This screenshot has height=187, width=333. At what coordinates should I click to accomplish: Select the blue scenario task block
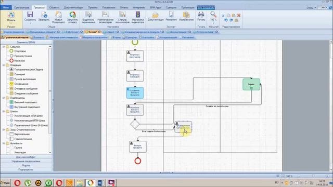click(135, 93)
